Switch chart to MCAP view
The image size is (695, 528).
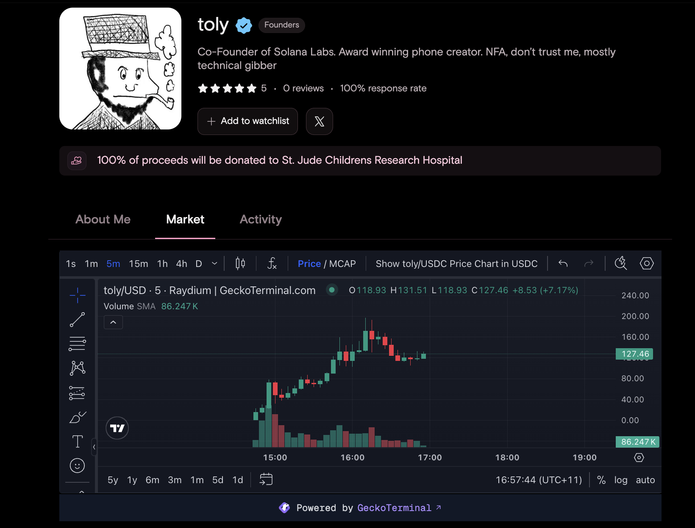tap(342, 264)
